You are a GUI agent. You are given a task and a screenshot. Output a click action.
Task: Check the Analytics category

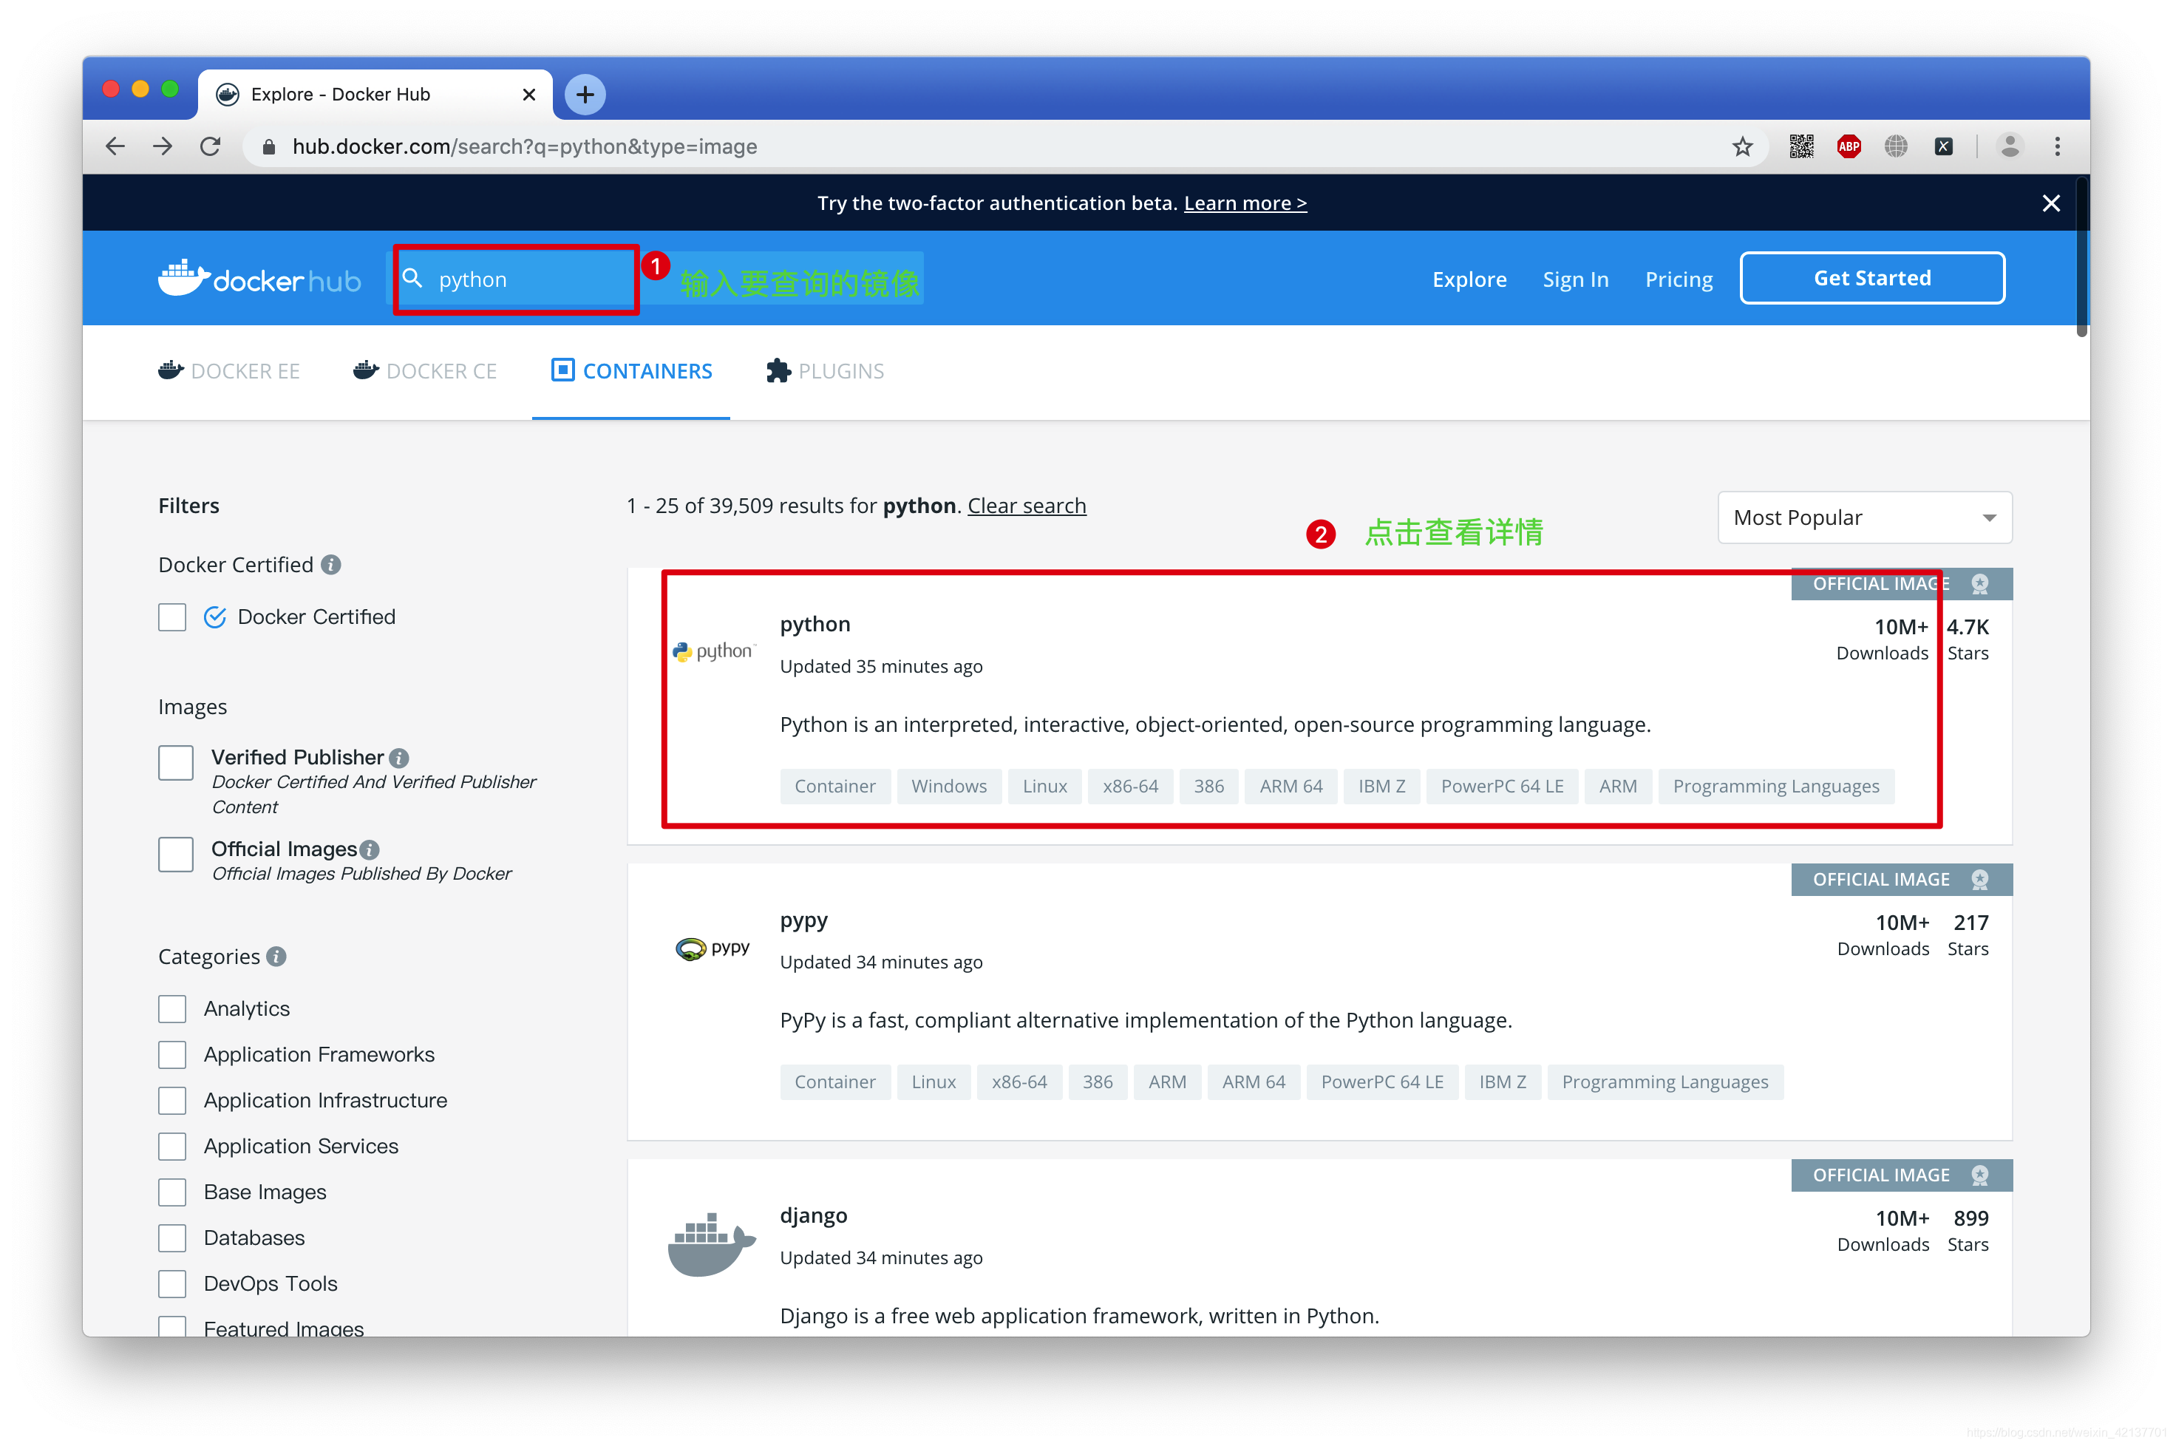172,1009
